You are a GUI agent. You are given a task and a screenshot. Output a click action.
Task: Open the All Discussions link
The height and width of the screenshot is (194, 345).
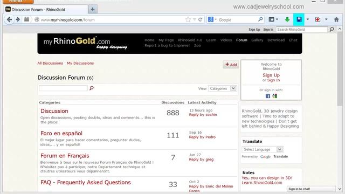50,63
